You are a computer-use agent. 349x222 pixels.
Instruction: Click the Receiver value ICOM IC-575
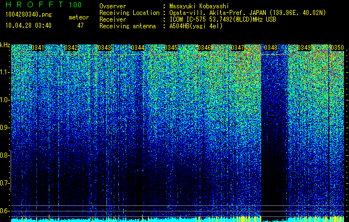[x=189, y=19]
